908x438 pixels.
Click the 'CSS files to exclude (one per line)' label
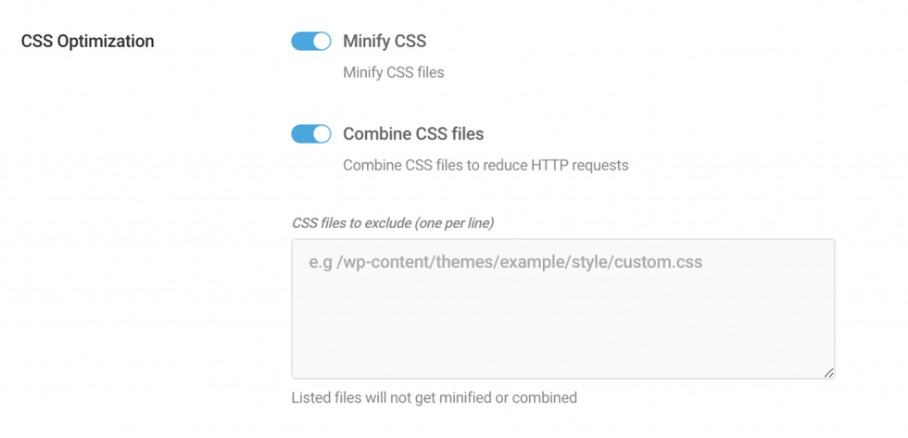(393, 223)
